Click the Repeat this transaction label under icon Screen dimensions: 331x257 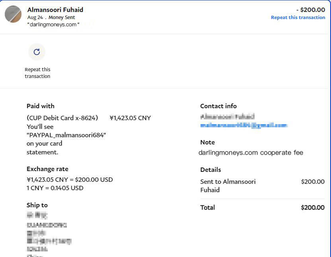coord(37,73)
